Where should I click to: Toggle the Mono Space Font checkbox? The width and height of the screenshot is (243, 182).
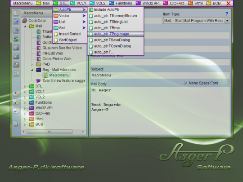click(186, 83)
